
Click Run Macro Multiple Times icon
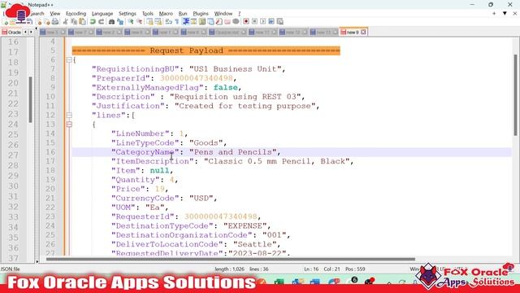click(x=271, y=22)
